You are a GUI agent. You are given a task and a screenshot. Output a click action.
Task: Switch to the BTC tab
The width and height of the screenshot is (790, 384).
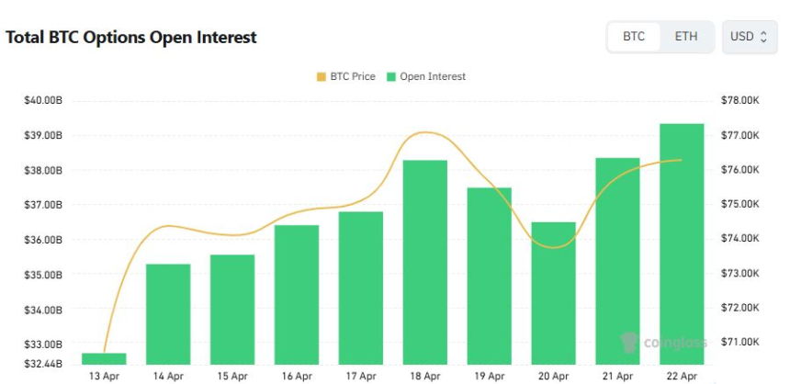click(634, 37)
